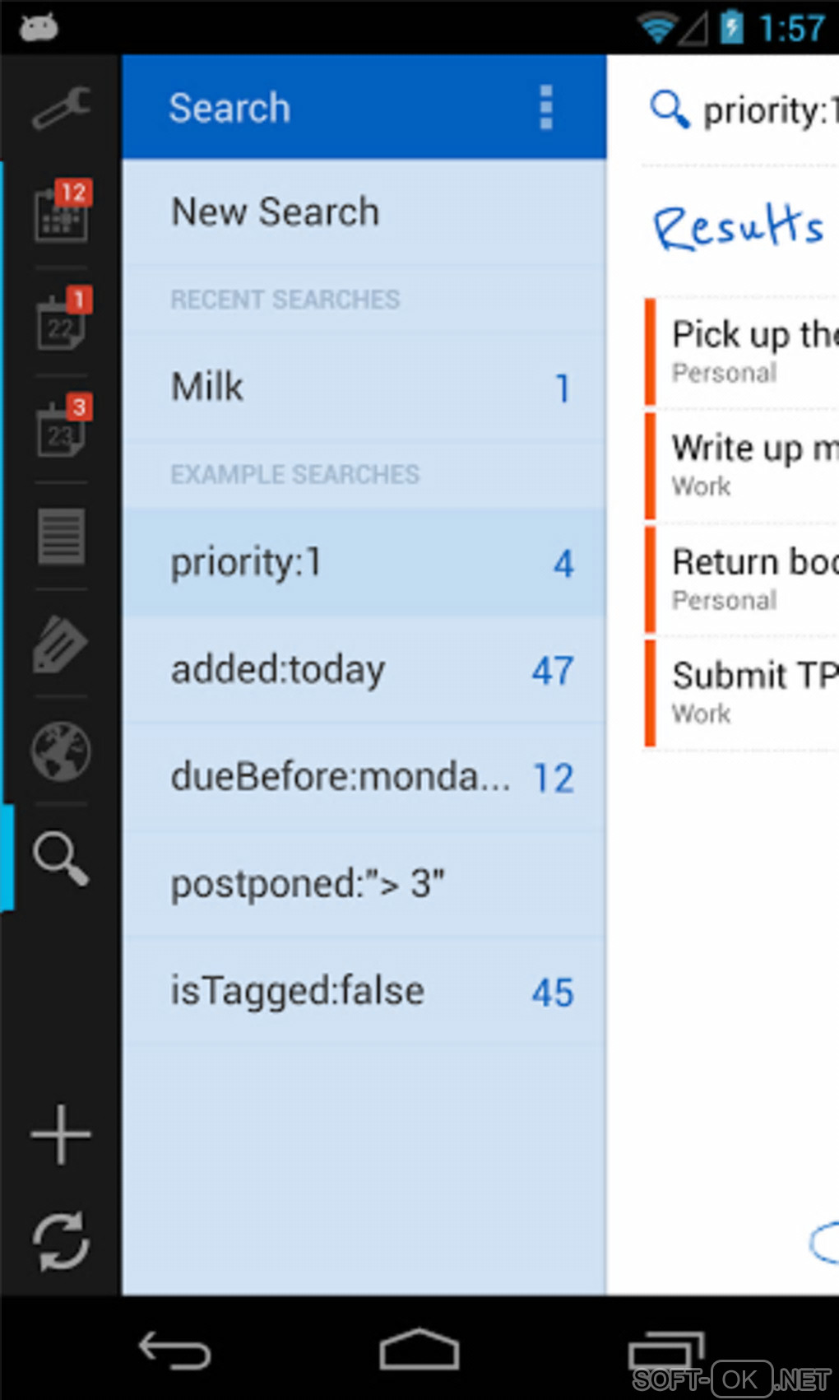
Task: Run the isTagged:false example search
Action: tap(364, 991)
